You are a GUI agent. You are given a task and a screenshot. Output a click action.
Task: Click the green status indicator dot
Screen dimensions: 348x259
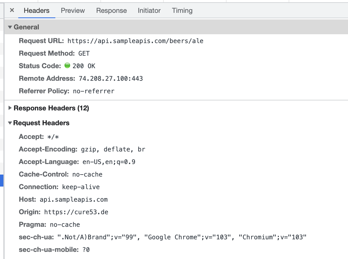[67, 66]
